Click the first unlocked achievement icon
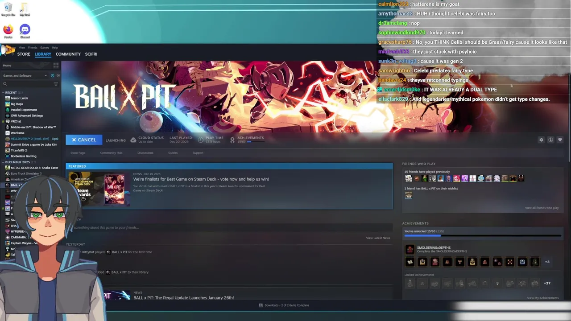The width and height of the screenshot is (571, 321). [410, 262]
